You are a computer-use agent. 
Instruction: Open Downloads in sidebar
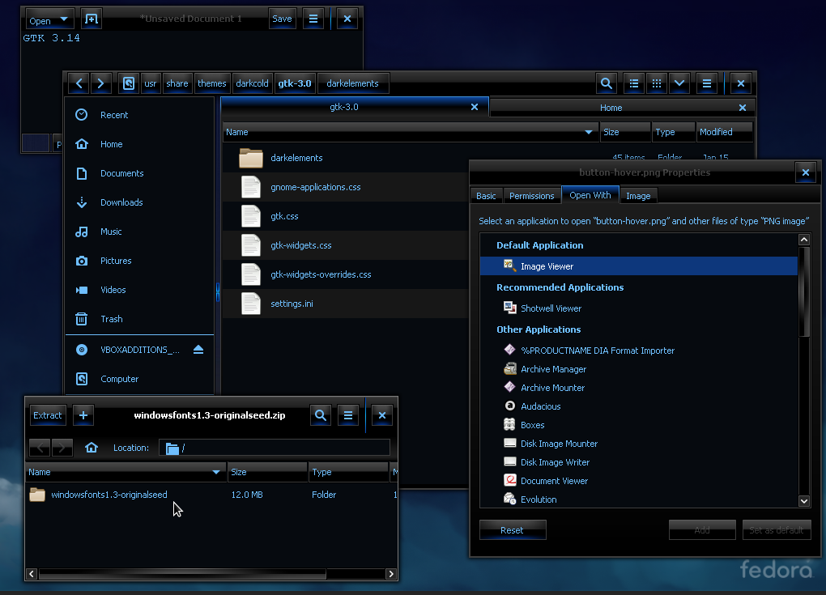(x=139, y=202)
